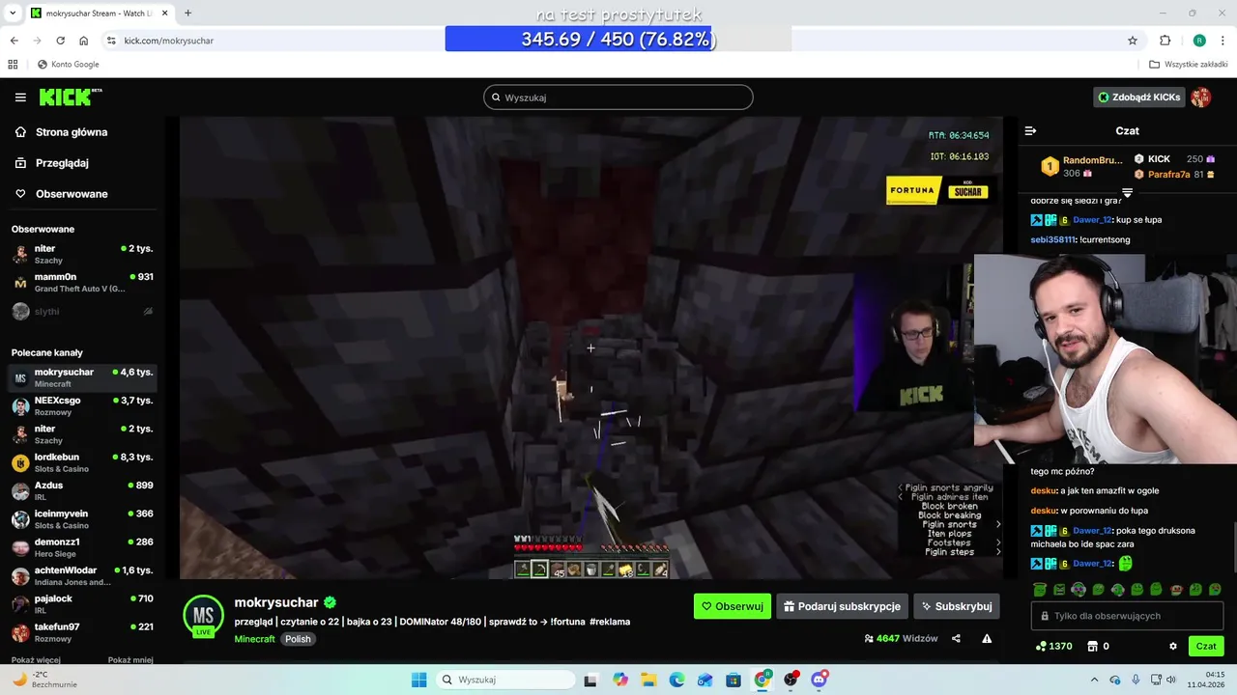This screenshot has height=695, width=1237.
Task: Open the iceinmyvein recommended channel
Action: (82, 519)
